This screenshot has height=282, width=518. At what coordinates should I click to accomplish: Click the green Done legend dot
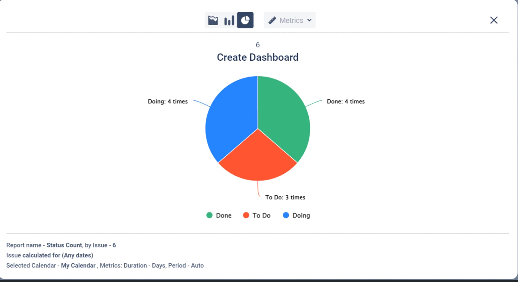click(209, 215)
